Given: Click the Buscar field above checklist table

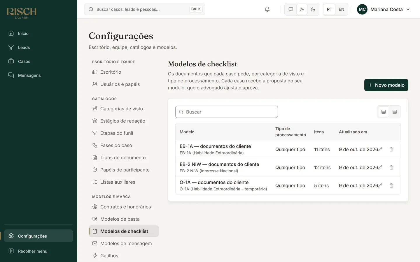Looking at the screenshot, I should point(227,112).
